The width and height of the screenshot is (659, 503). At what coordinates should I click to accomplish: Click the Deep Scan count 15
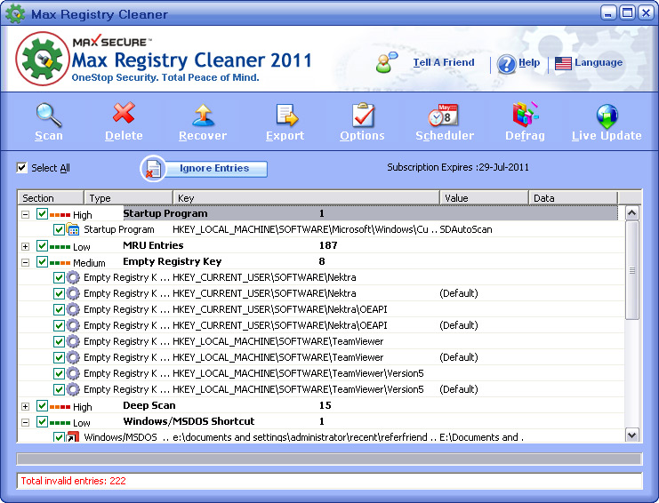[325, 405]
